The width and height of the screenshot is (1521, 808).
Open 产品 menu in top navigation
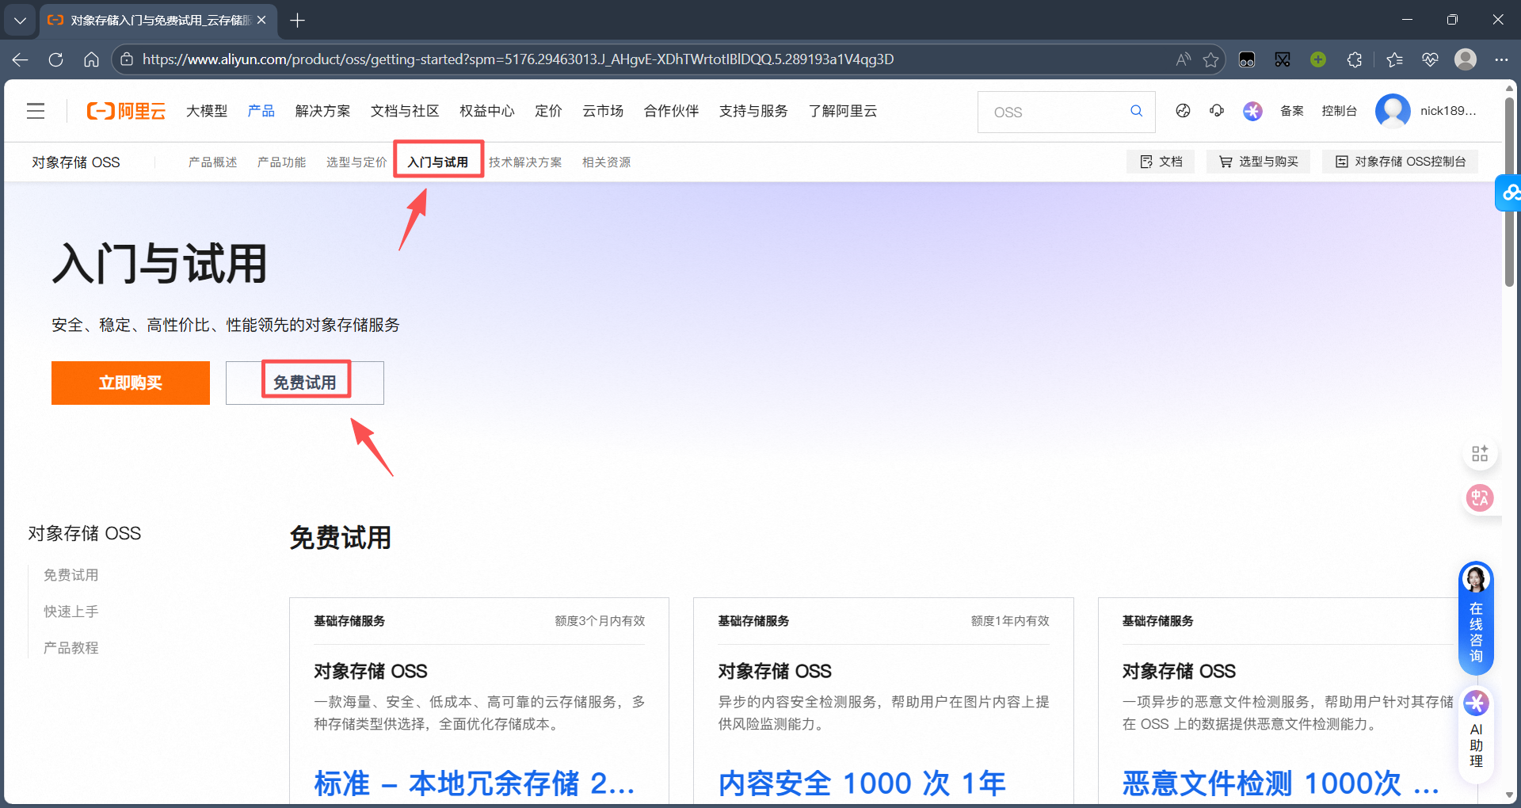pos(261,111)
